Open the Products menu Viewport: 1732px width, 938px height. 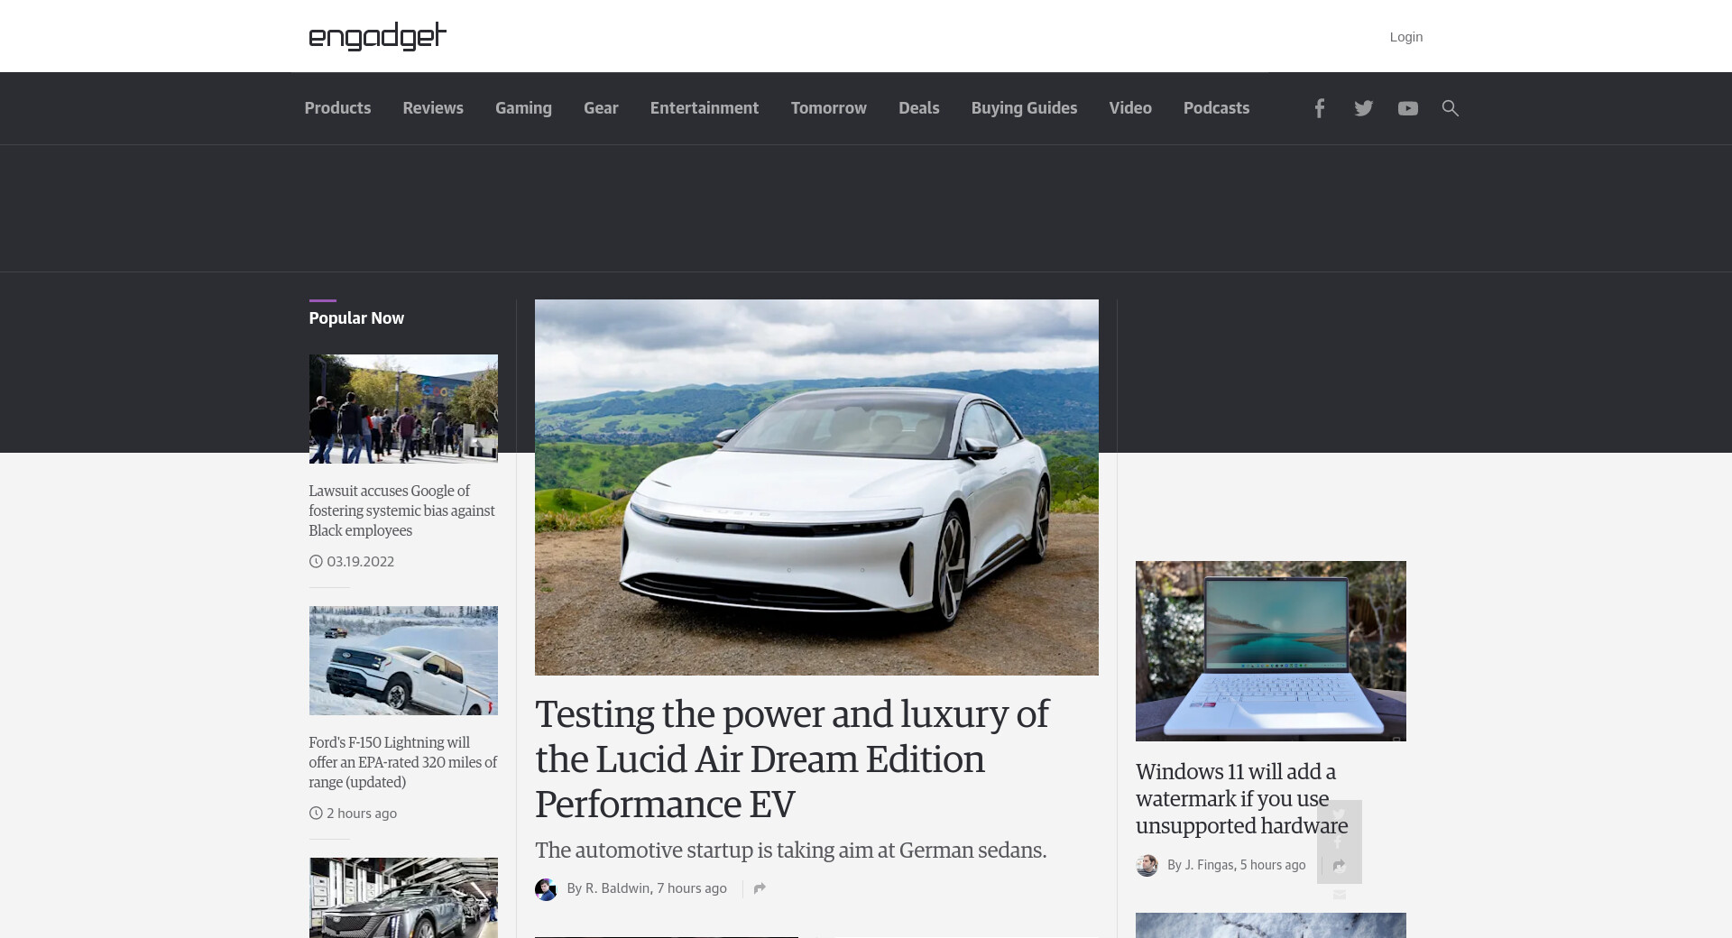point(337,108)
